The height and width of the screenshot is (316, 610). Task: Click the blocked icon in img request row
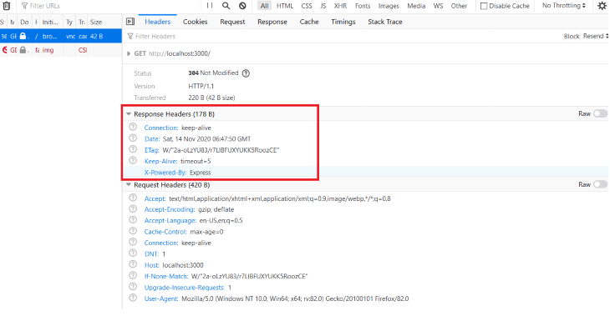tap(5, 50)
